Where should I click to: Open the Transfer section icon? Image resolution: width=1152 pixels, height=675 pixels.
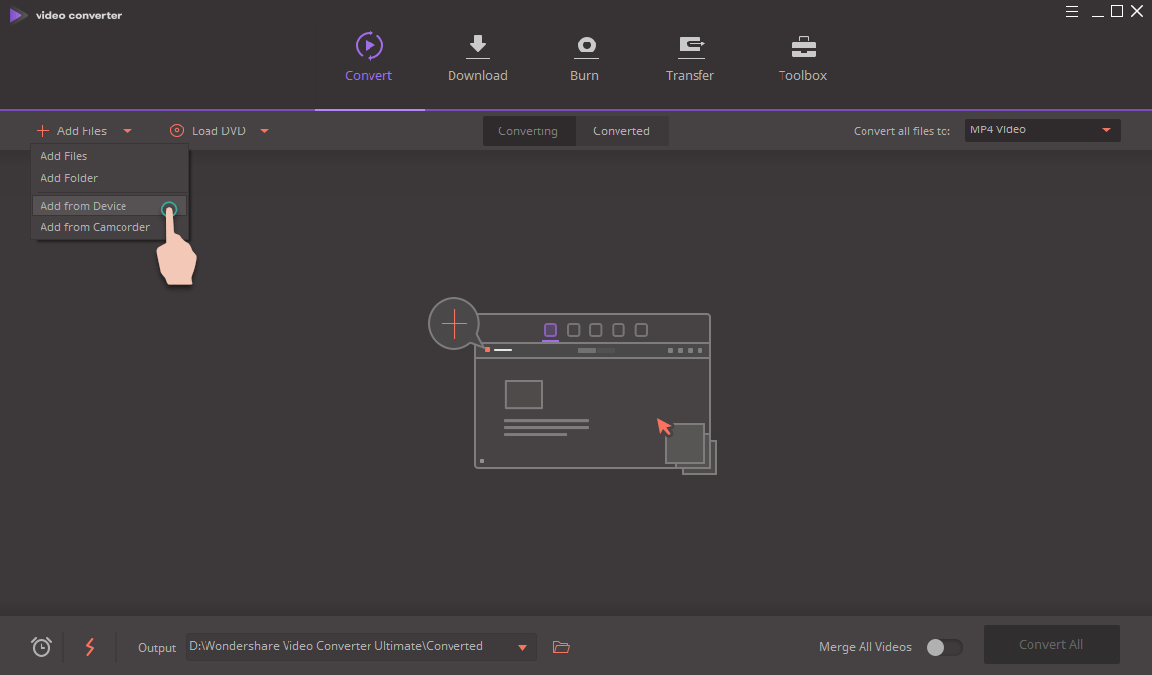(x=691, y=46)
